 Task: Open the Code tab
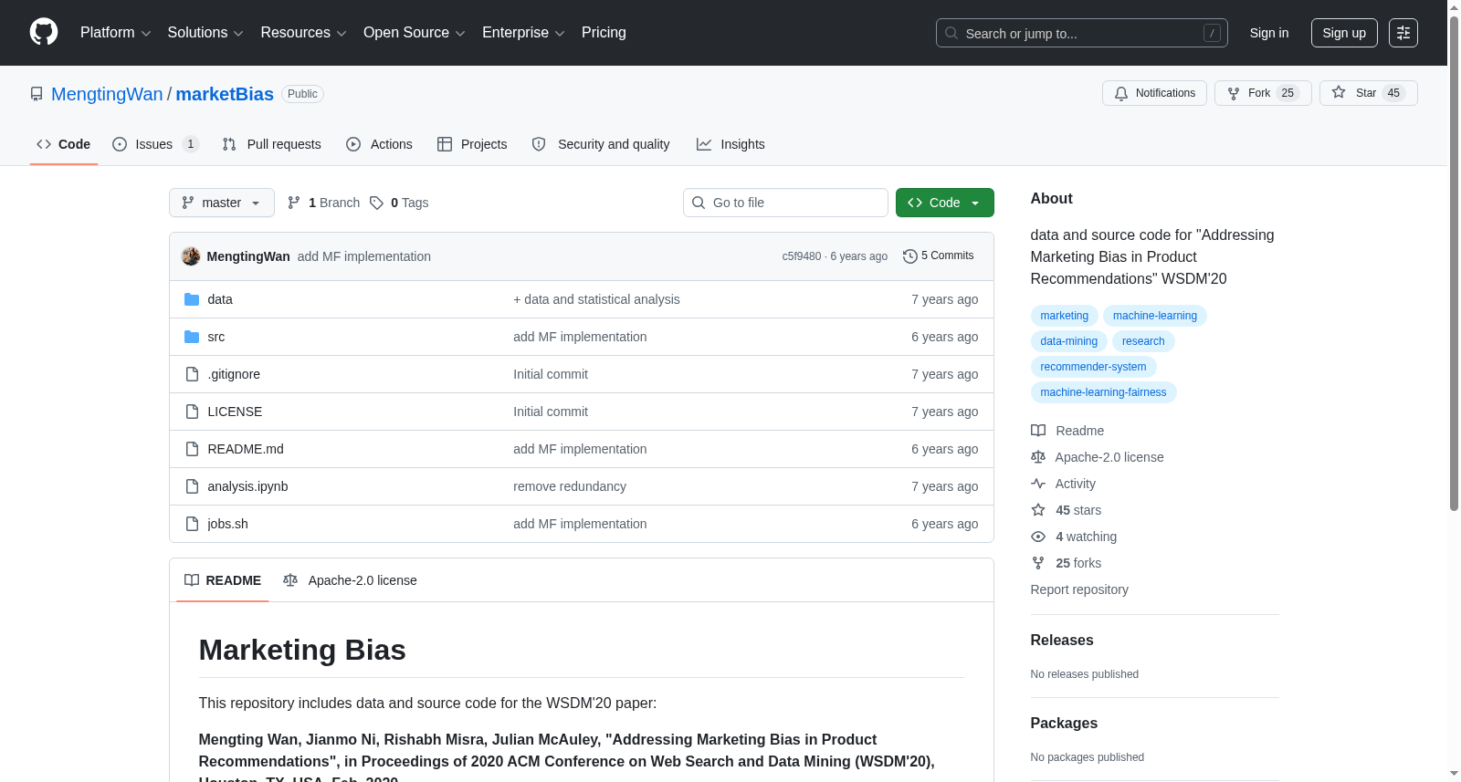[64, 144]
